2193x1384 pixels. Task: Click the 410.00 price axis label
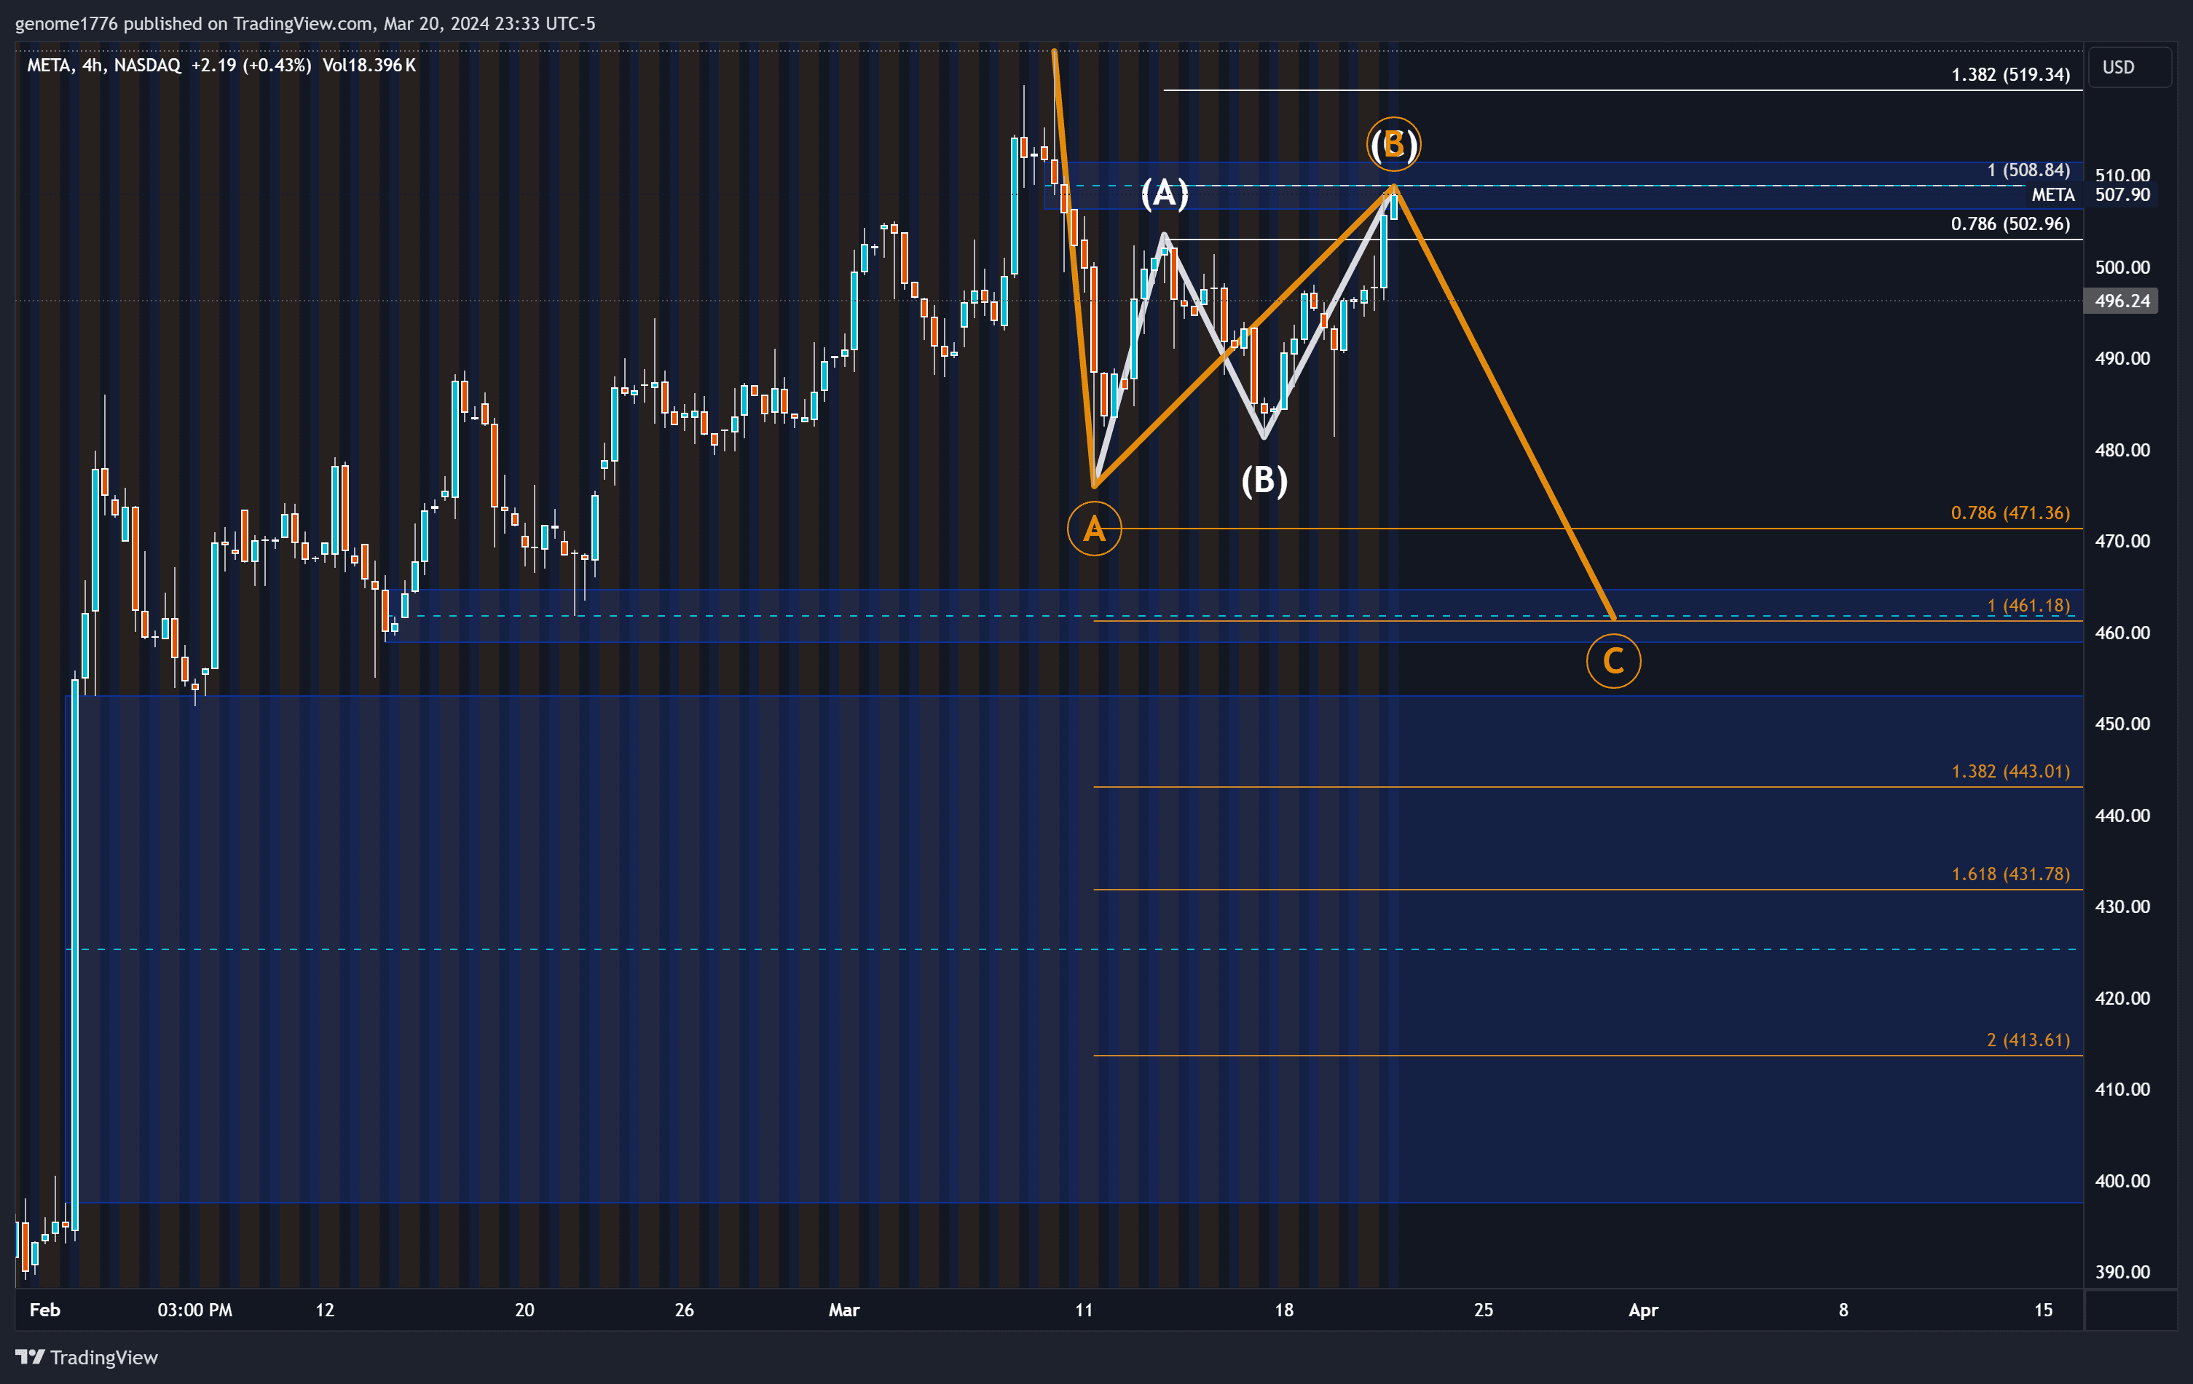click(2122, 1090)
